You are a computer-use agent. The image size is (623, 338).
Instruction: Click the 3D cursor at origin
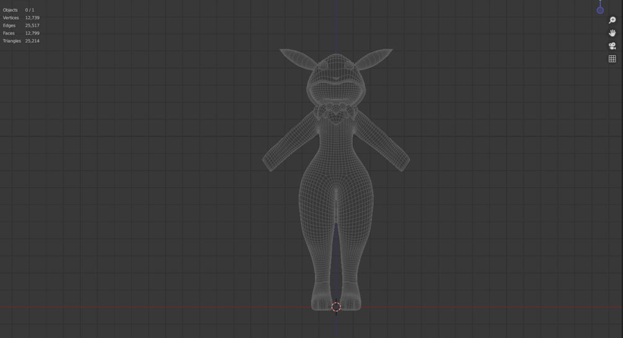tap(336, 306)
